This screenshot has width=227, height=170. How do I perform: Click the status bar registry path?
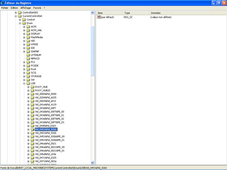[54, 168]
